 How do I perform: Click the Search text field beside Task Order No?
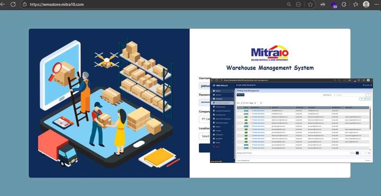[x=351, y=95]
